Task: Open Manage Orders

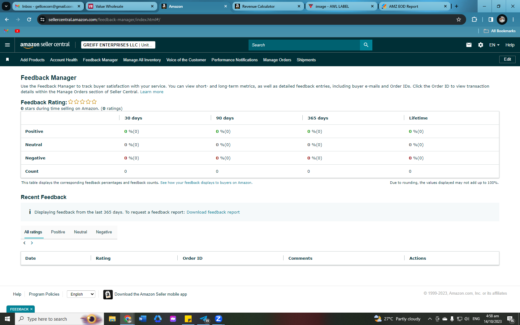Action: click(x=277, y=60)
